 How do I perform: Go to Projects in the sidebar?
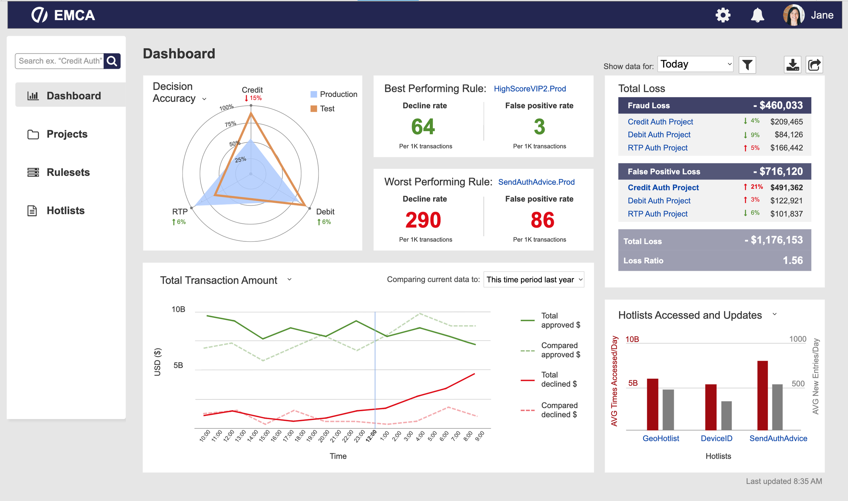(x=67, y=134)
